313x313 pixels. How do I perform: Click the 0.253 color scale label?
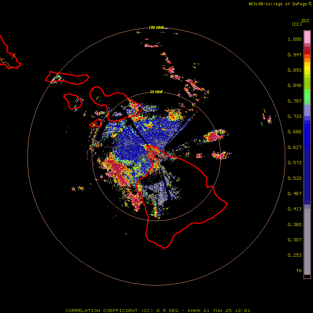pyautogui.click(x=295, y=255)
